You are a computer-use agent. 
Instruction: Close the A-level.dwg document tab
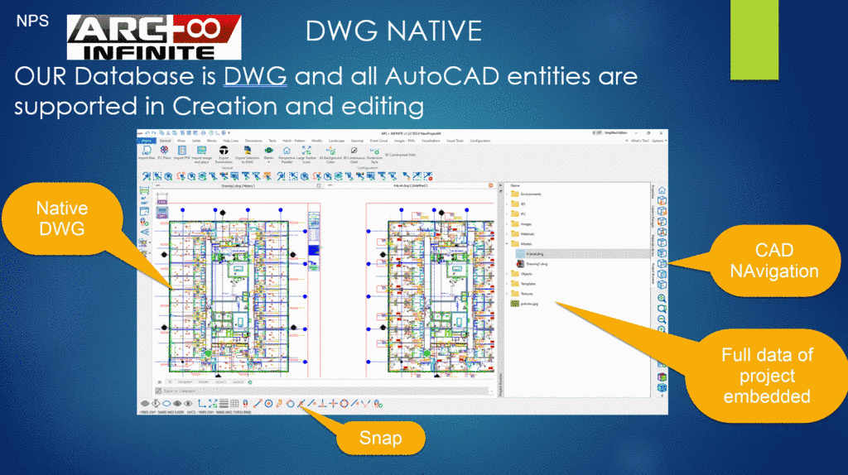(491, 185)
